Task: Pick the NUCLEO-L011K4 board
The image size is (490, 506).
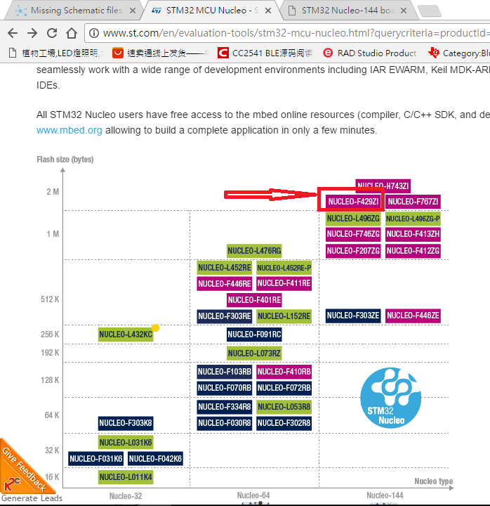Action: 126,477
